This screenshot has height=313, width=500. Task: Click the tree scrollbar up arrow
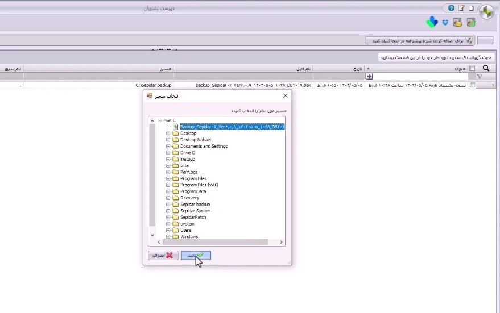point(152,120)
